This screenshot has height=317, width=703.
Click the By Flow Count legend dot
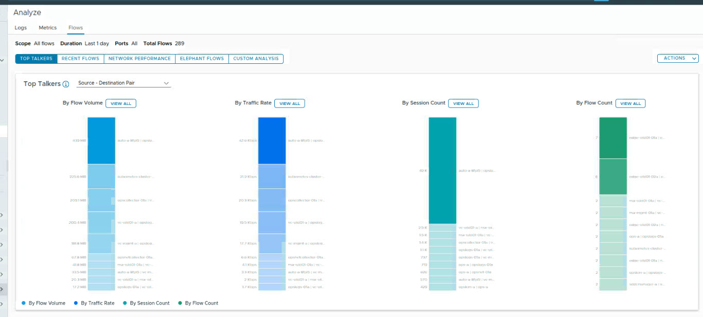pos(180,303)
